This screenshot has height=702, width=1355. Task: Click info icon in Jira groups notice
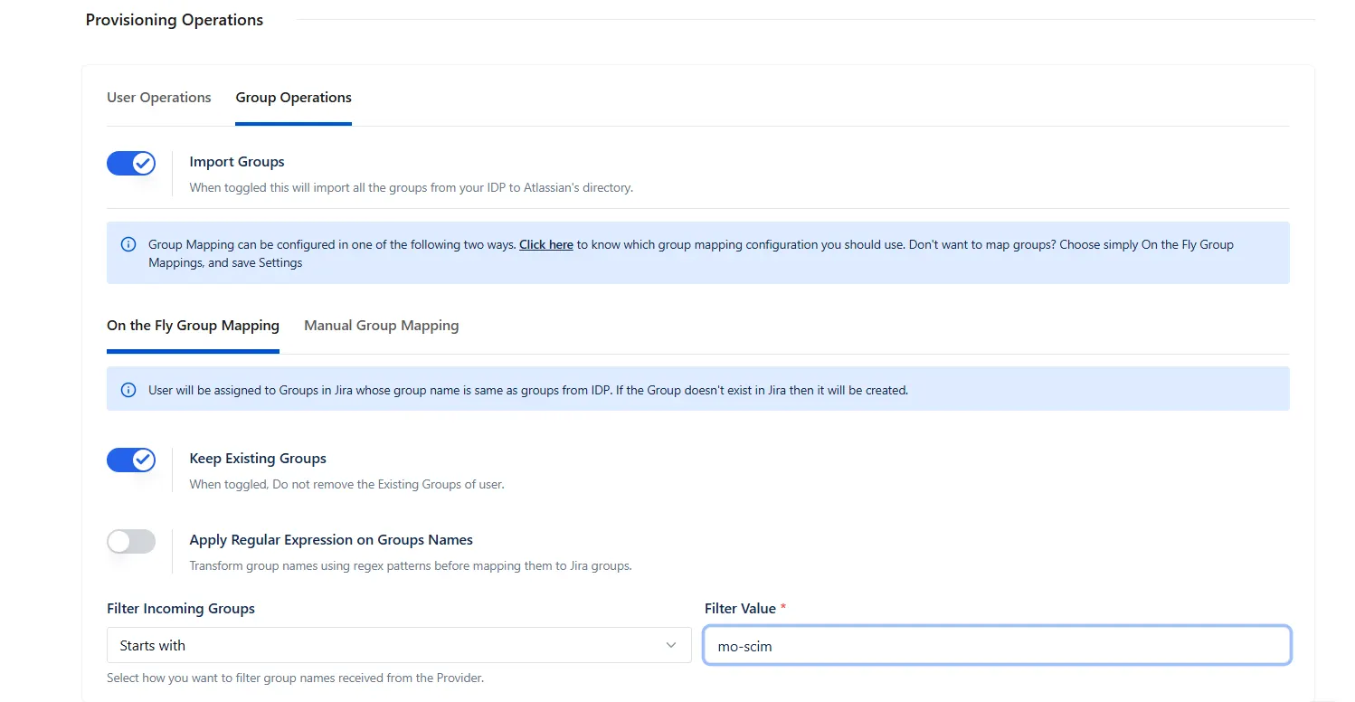(128, 391)
